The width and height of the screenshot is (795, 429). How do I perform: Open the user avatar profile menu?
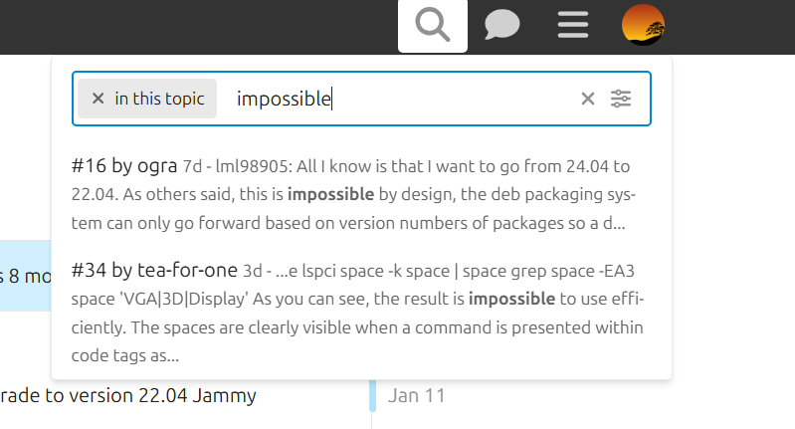tap(643, 24)
